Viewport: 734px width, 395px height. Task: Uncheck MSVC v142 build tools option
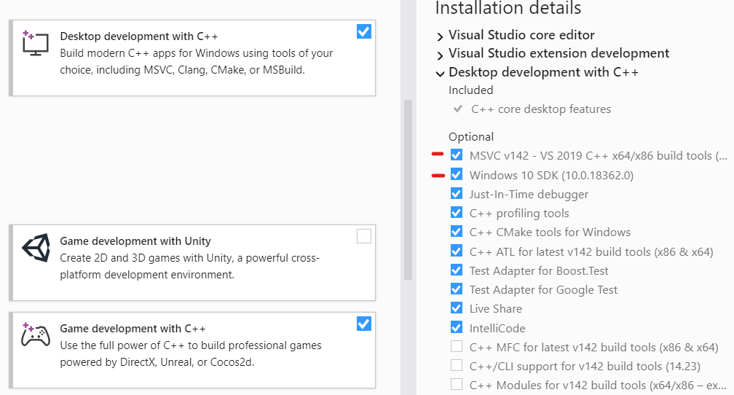pos(457,155)
